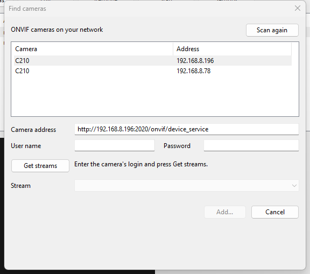The height and width of the screenshot is (274, 310).
Task: Click the Address column header
Action: 232,49
